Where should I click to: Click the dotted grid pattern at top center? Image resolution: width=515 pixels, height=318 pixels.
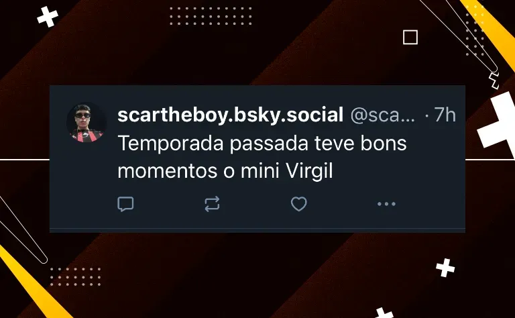point(211,16)
